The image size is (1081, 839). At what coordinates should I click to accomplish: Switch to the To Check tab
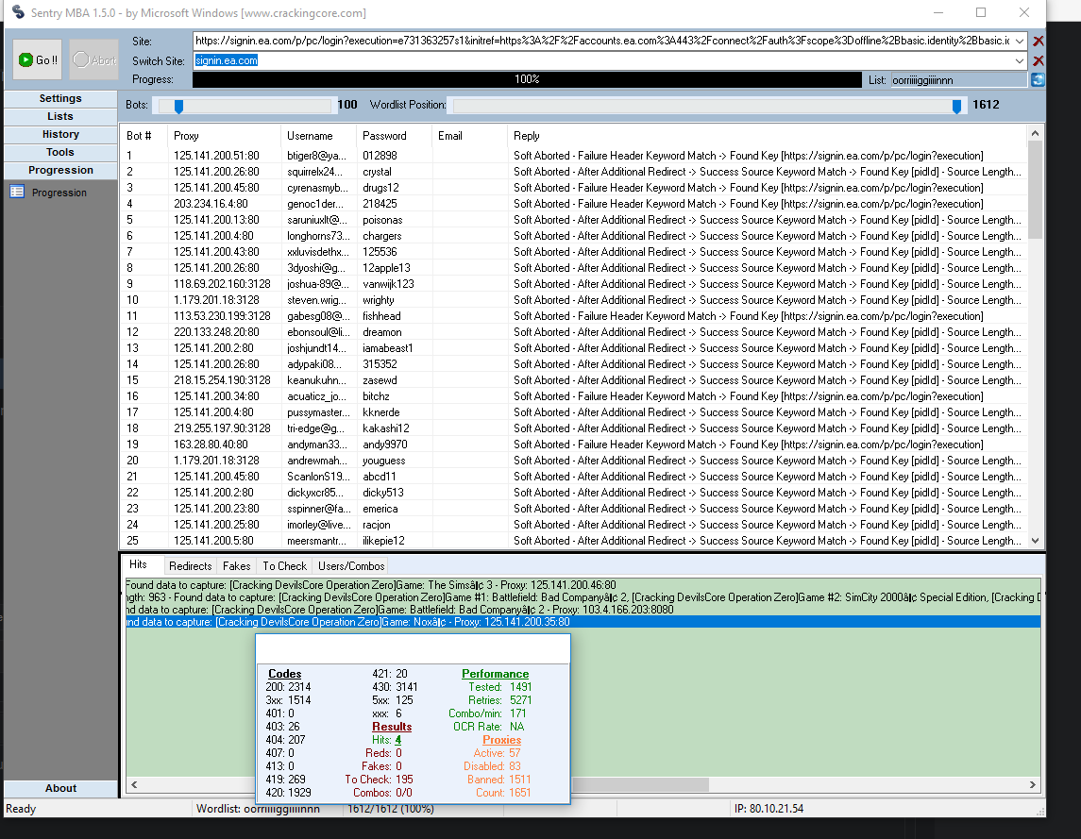tap(285, 566)
